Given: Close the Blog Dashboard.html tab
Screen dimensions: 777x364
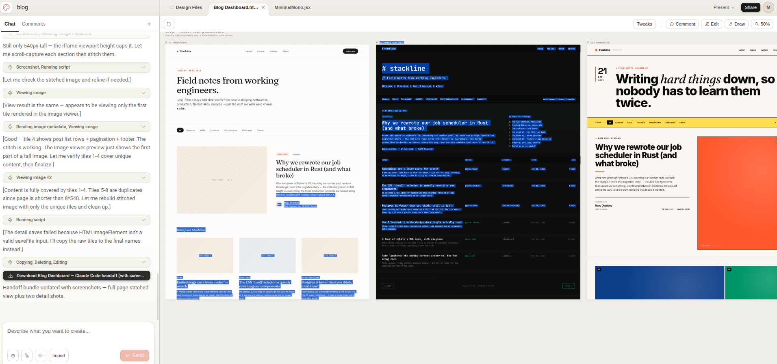Looking at the screenshot, I should pyautogui.click(x=263, y=7).
